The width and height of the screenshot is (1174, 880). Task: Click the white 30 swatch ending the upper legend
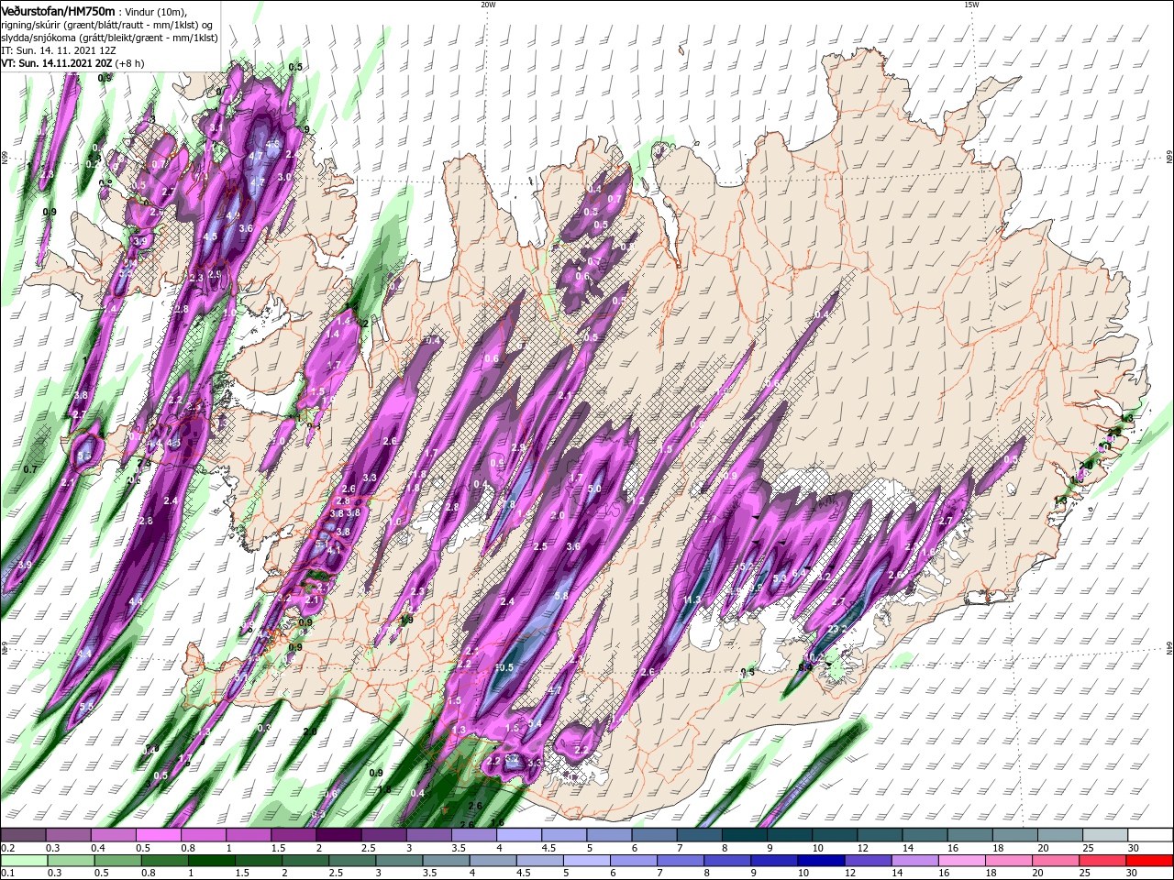[x=1151, y=835]
